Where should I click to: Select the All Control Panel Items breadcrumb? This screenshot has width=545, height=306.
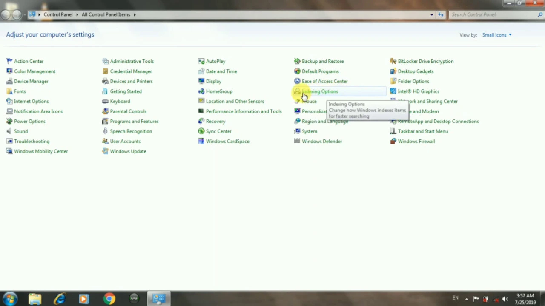pyautogui.click(x=106, y=14)
